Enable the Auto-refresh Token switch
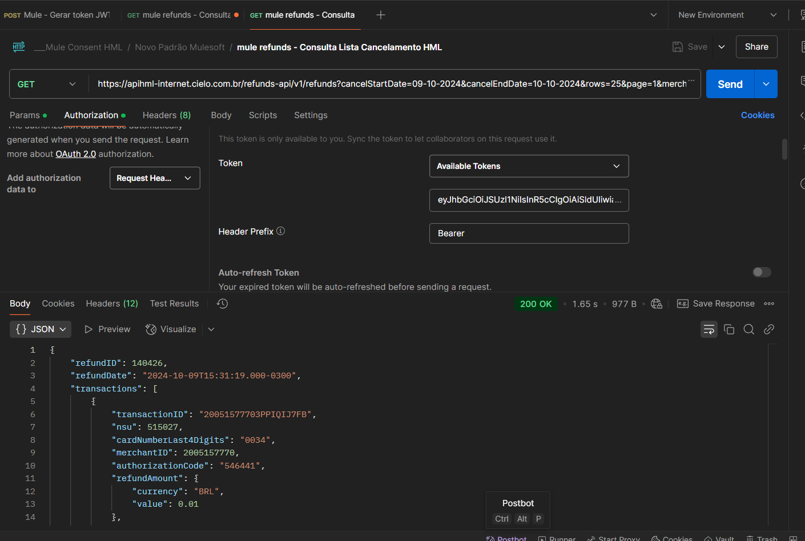 [x=762, y=272]
